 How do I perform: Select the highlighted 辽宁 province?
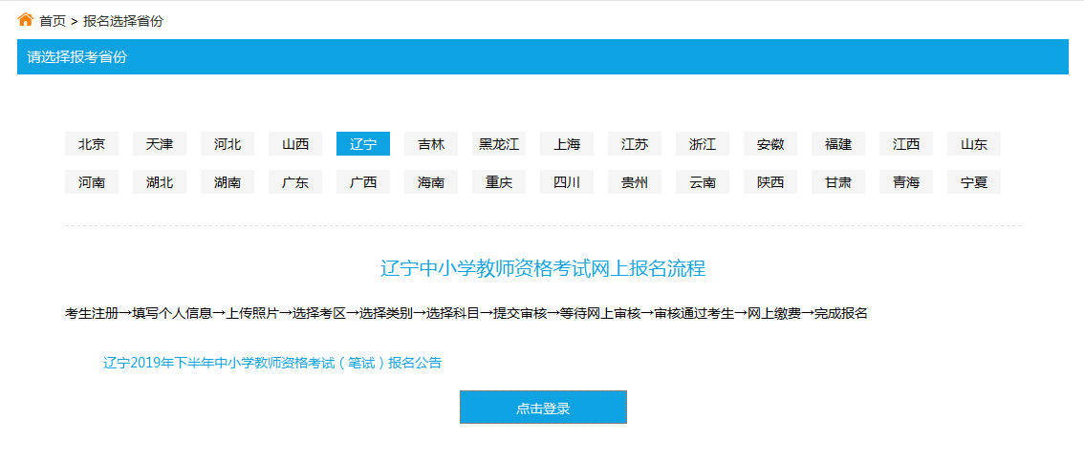[x=363, y=143]
